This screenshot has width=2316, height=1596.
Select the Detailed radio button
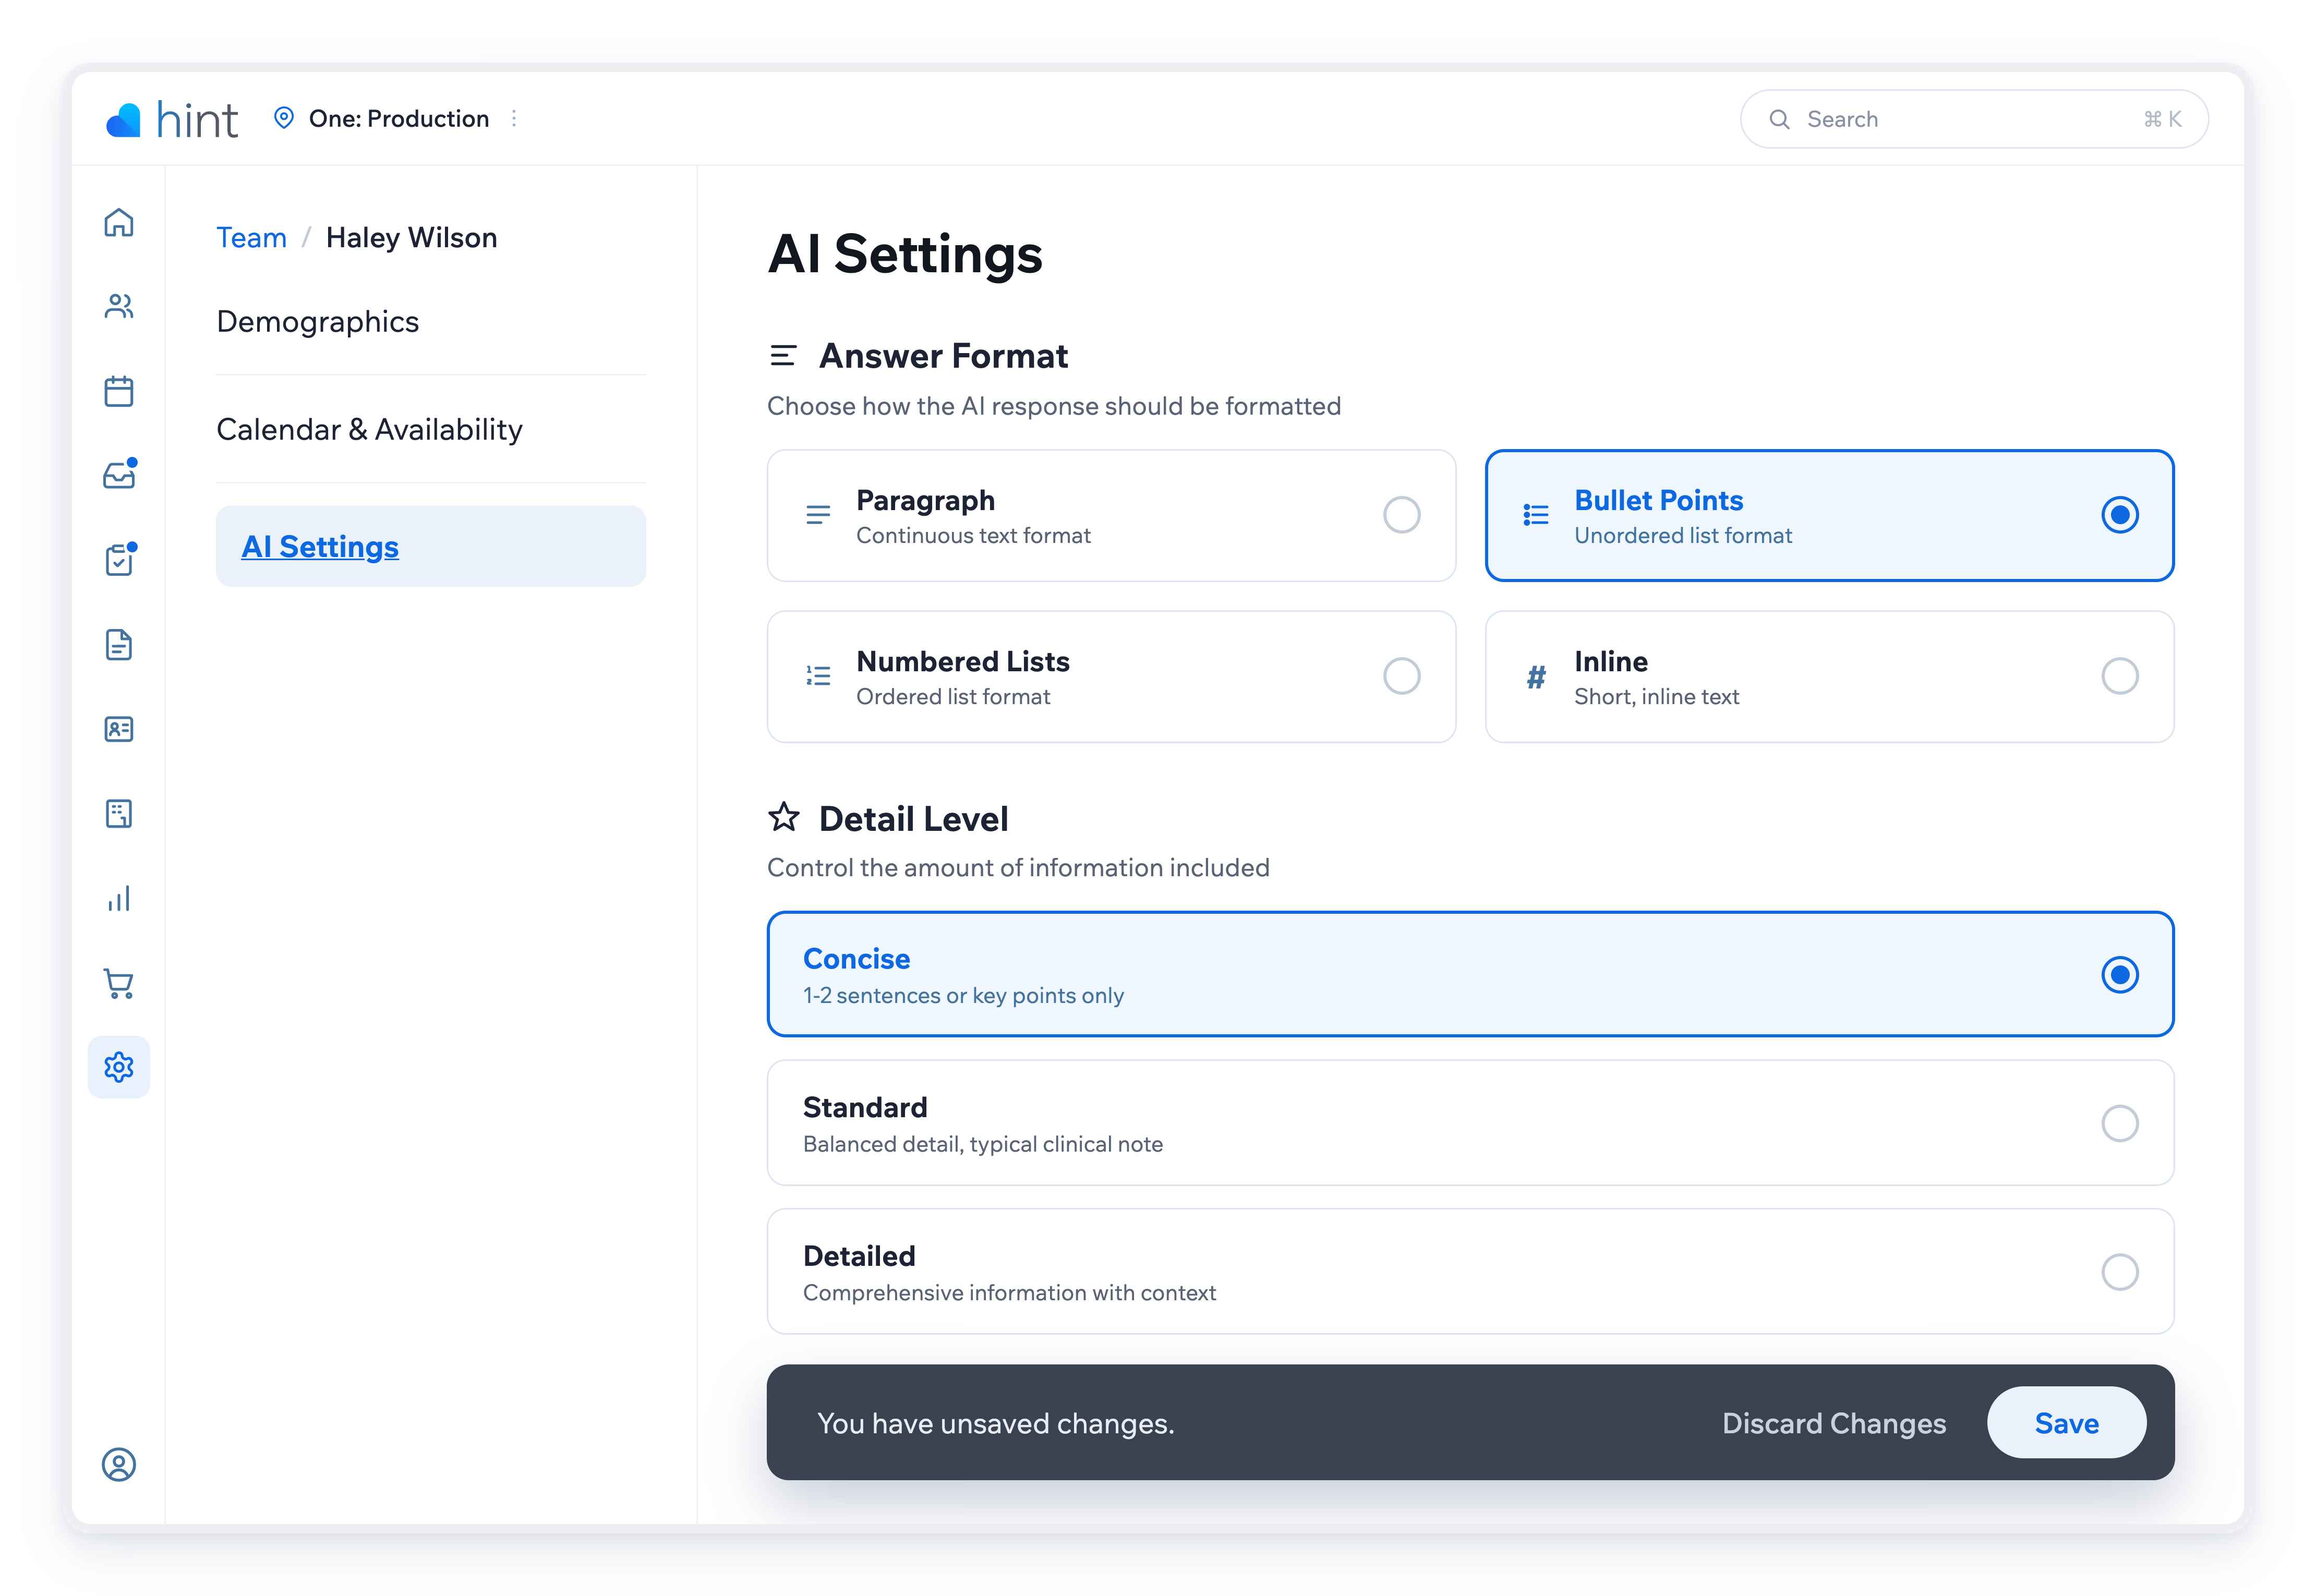[2119, 1272]
